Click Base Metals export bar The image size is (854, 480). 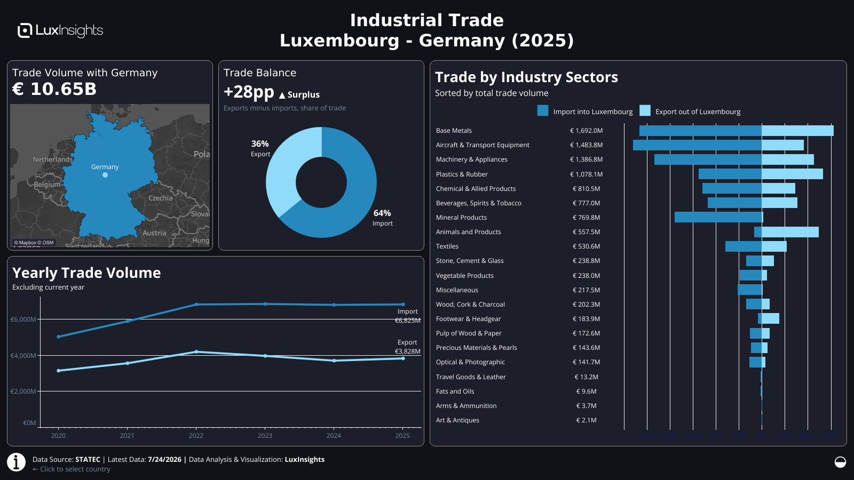797,131
